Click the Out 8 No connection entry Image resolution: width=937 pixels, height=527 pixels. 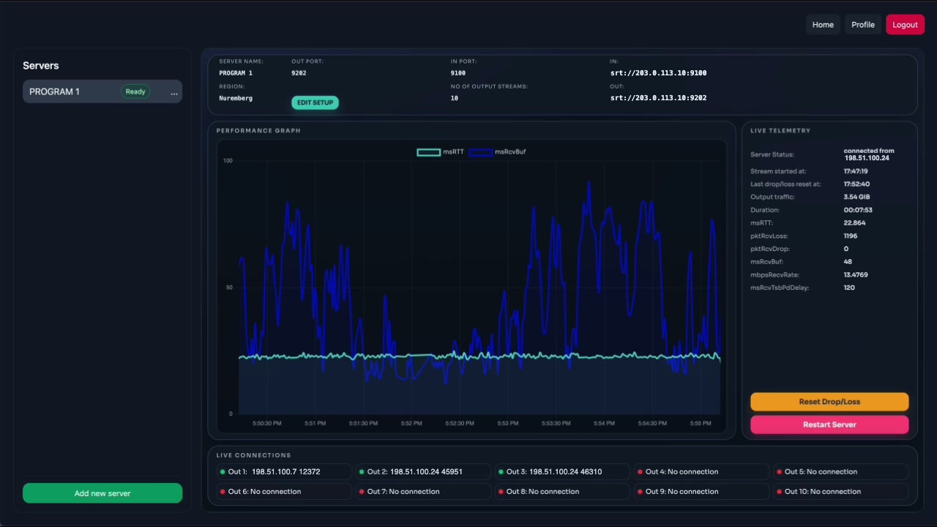click(561, 492)
